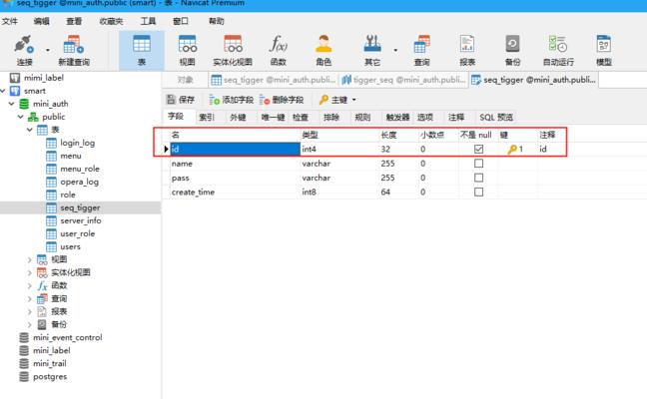This screenshot has width=647, height=399.
Task: Switch to the 唯一键 unique keys tab
Action: pyautogui.click(x=274, y=117)
